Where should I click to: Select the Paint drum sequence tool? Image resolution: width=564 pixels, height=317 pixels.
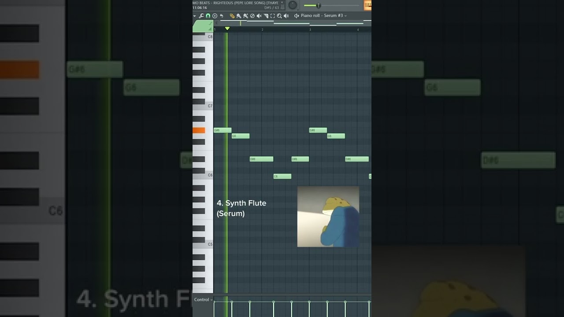[245, 16]
